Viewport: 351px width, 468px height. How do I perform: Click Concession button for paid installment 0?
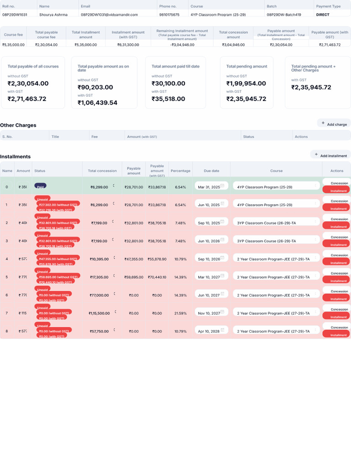point(337,182)
